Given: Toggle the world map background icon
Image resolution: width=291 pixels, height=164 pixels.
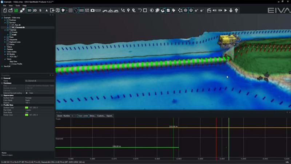Looking at the screenshot, I should [76, 11].
